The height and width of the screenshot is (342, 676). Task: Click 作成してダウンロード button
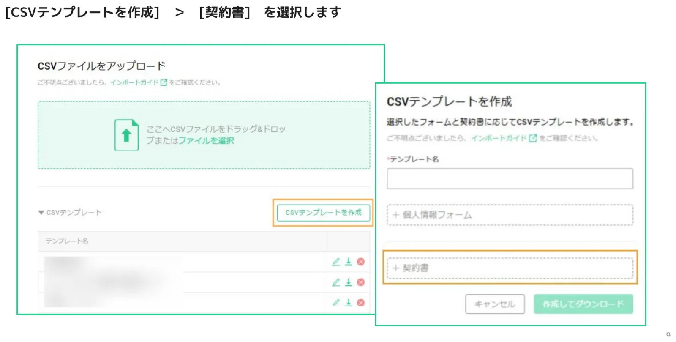pyautogui.click(x=583, y=304)
